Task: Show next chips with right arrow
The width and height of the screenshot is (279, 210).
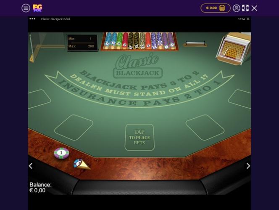Action: (248, 166)
